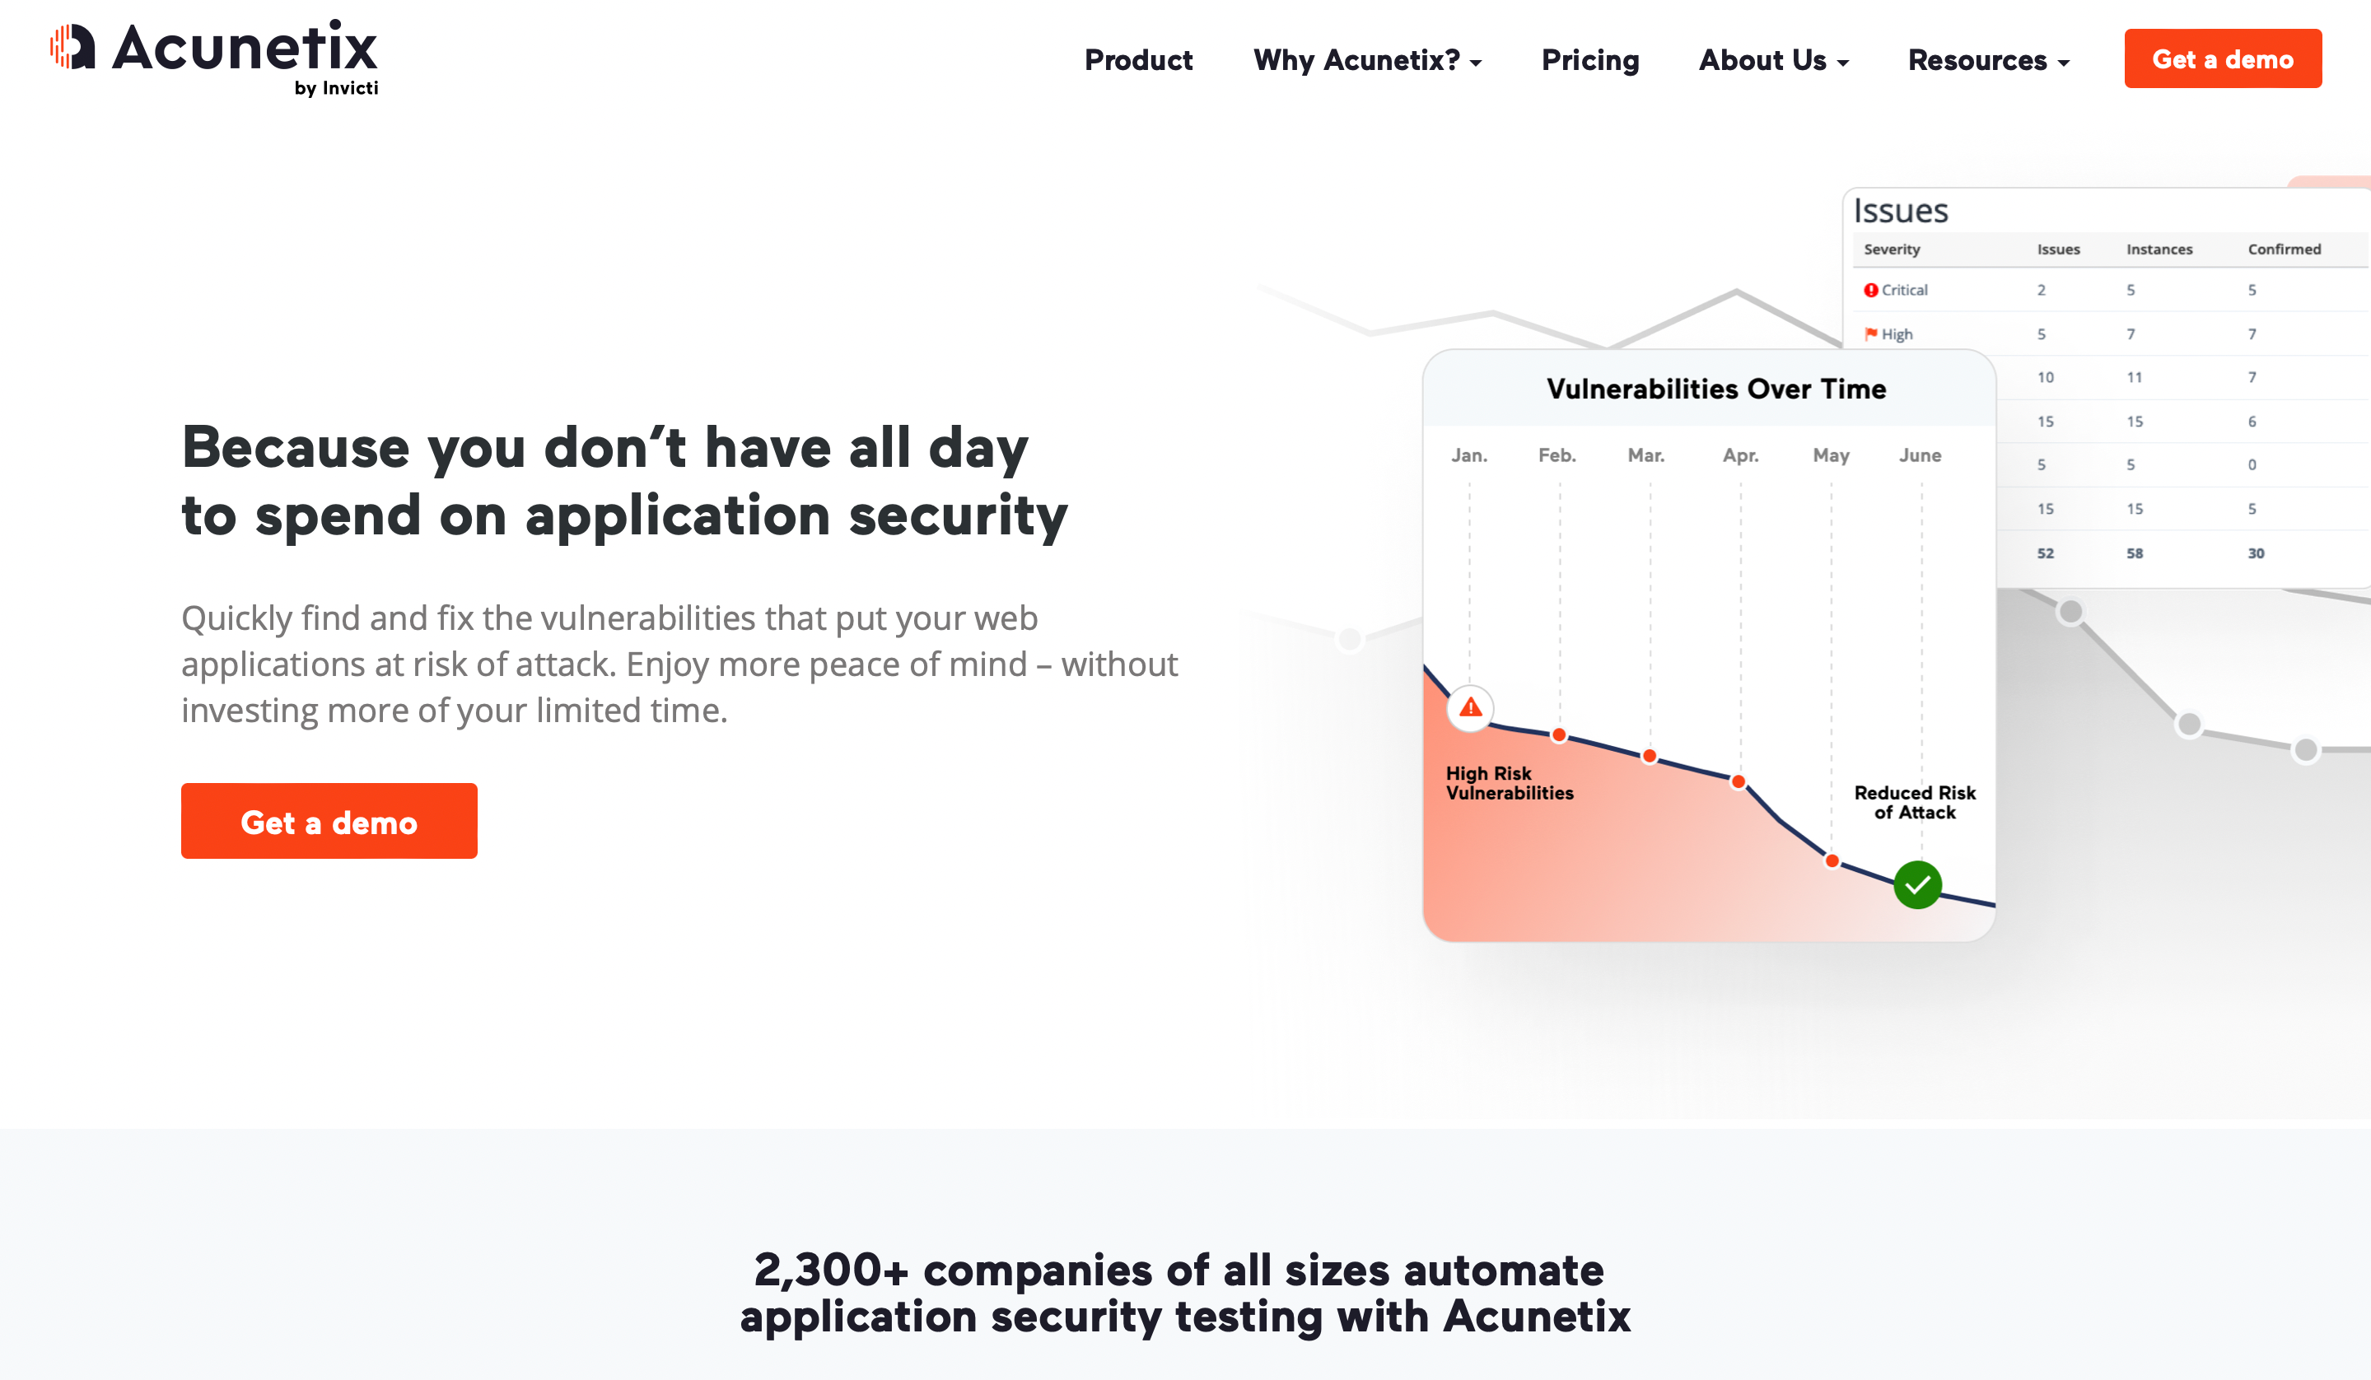
Task: Click the Confirmed column header in the table
Action: click(2285, 249)
